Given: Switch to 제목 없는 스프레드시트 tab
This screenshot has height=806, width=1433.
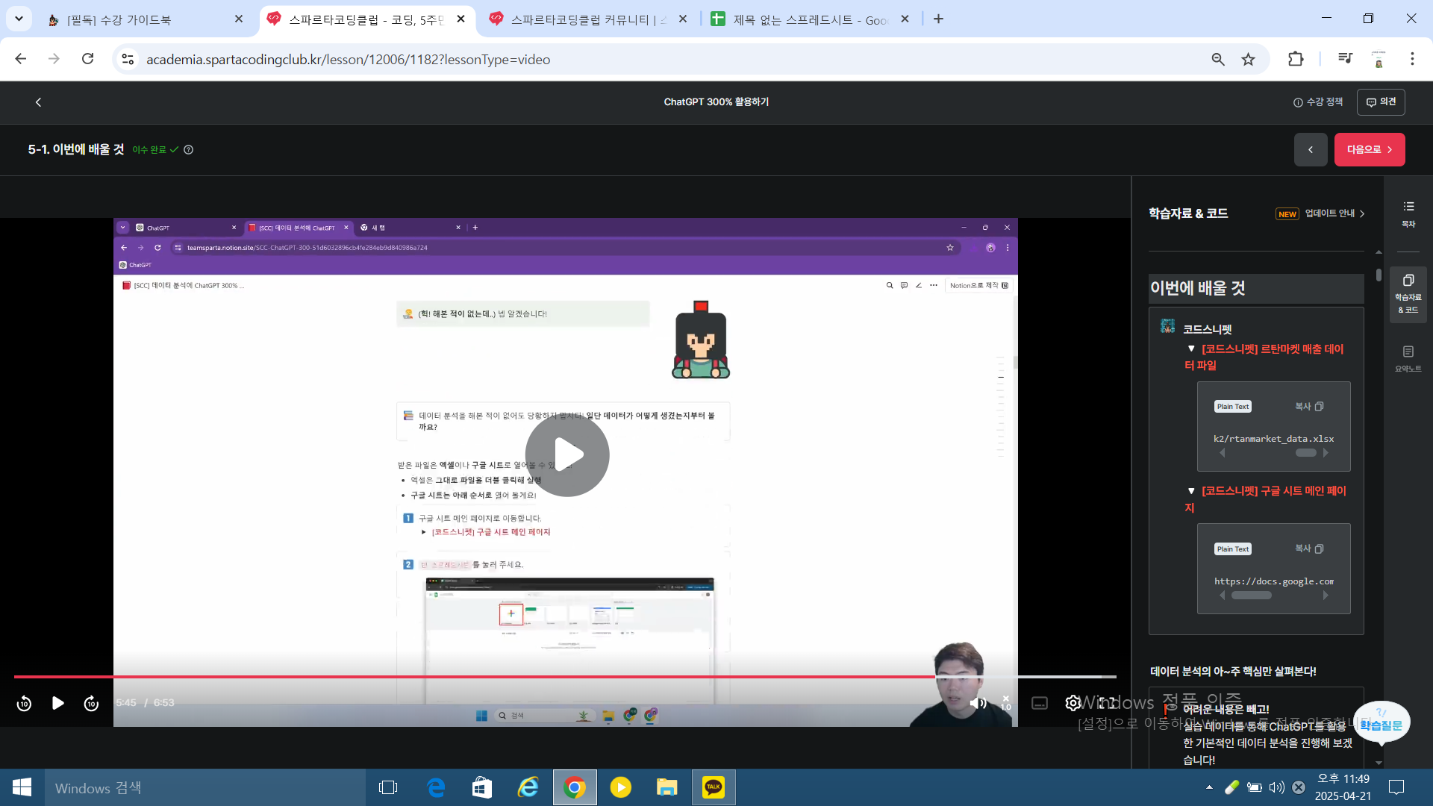Looking at the screenshot, I should pos(811,19).
